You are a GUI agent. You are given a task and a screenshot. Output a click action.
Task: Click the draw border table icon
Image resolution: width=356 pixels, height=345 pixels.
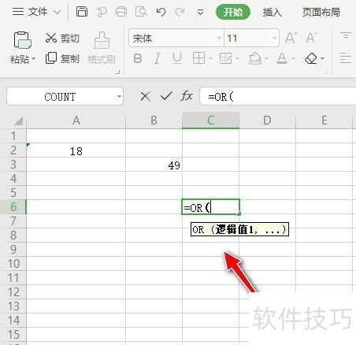[x=226, y=58]
